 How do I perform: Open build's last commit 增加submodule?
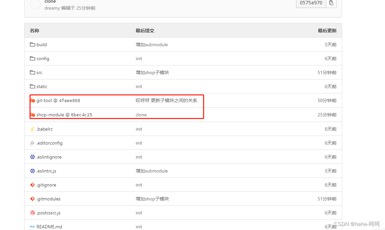(x=152, y=45)
